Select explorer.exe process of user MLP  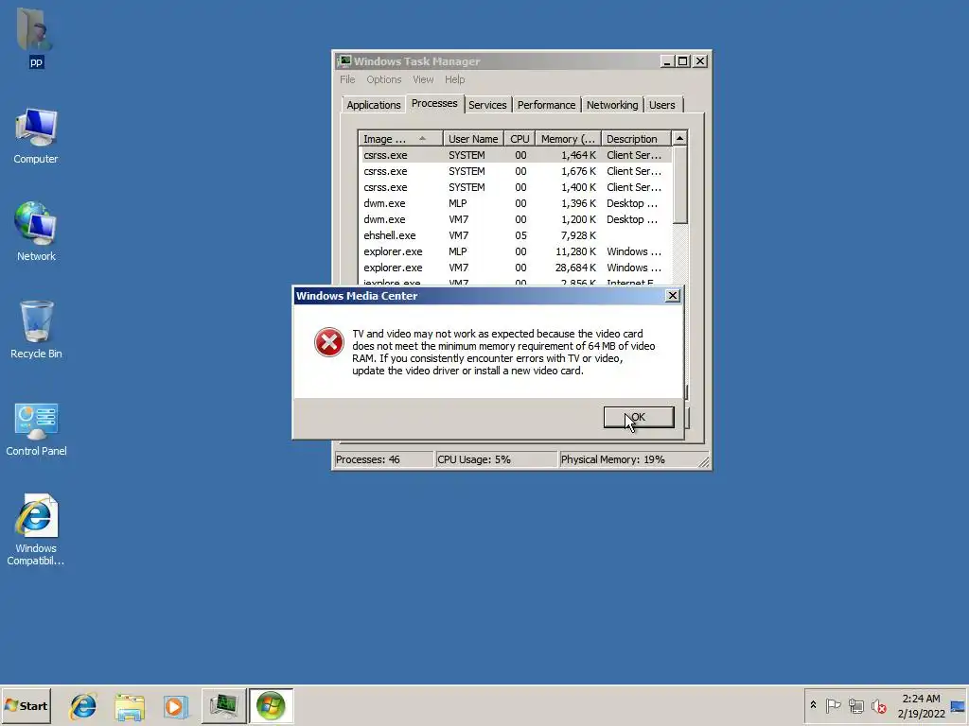coord(515,251)
